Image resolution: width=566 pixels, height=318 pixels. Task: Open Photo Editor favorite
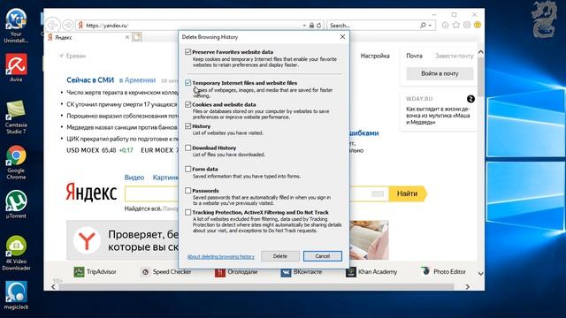(444, 271)
